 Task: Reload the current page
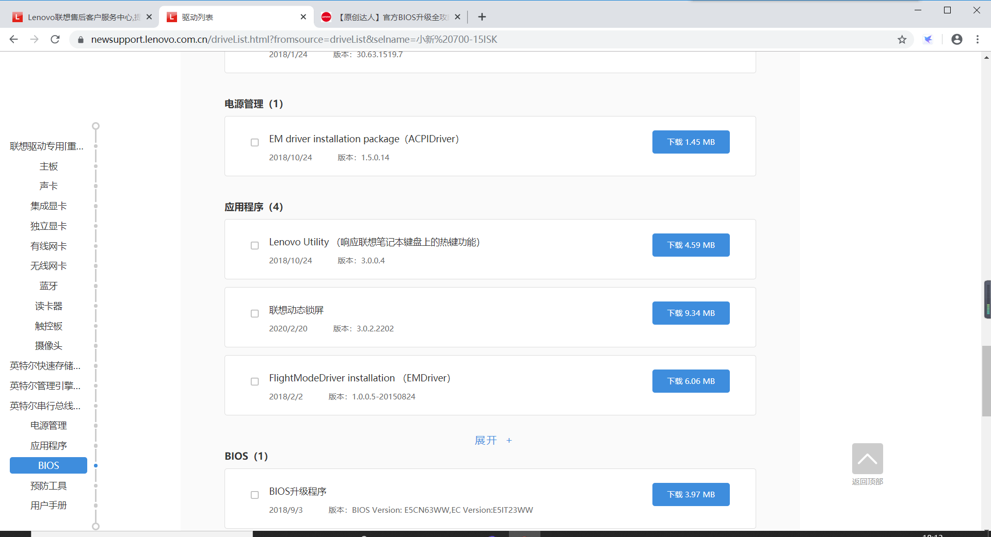pyautogui.click(x=55, y=39)
